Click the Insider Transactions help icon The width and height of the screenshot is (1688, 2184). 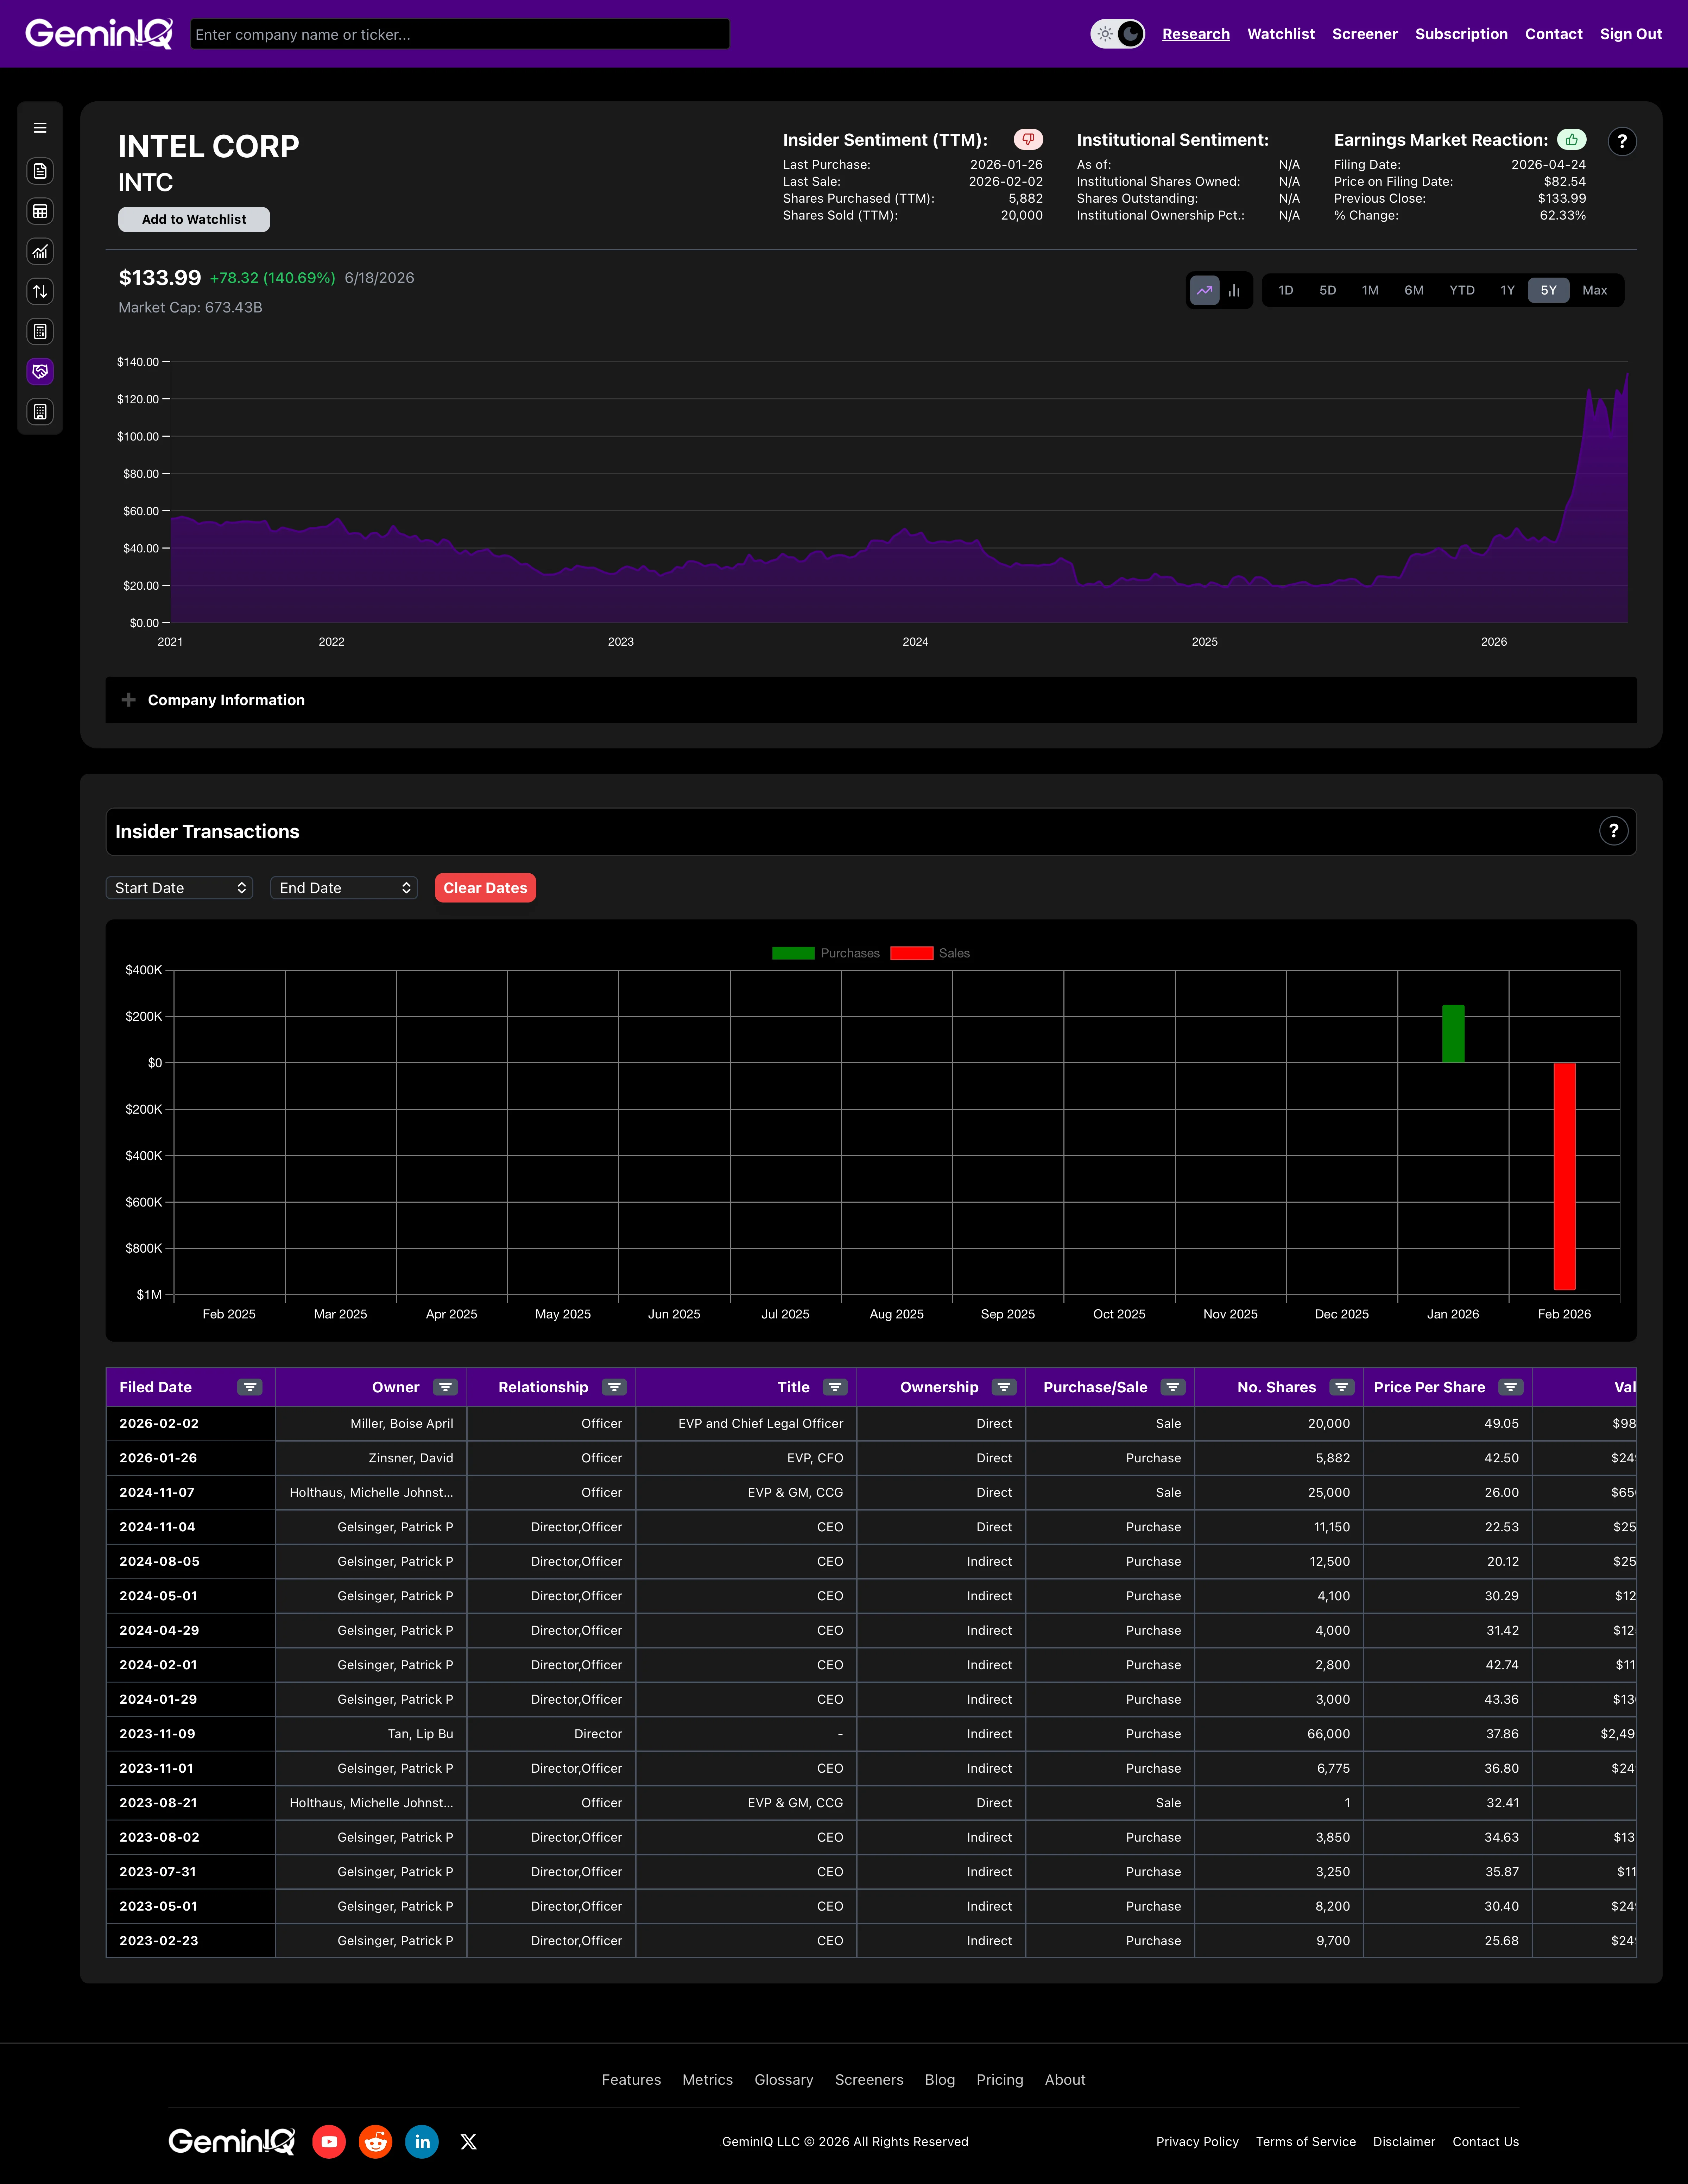(x=1613, y=831)
